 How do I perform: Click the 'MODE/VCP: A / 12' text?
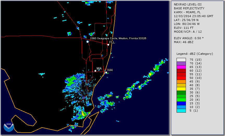click(x=188, y=32)
